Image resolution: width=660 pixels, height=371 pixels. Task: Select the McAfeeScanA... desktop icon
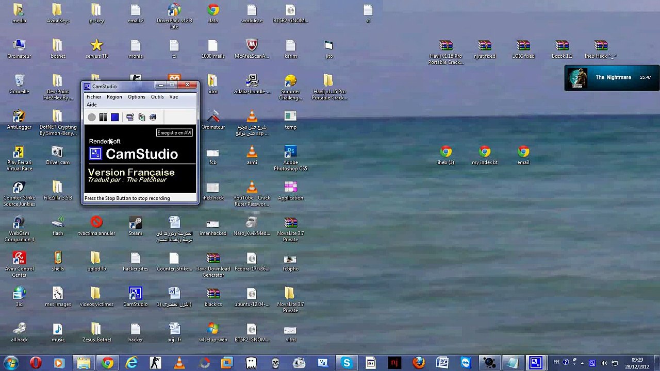[x=252, y=49]
